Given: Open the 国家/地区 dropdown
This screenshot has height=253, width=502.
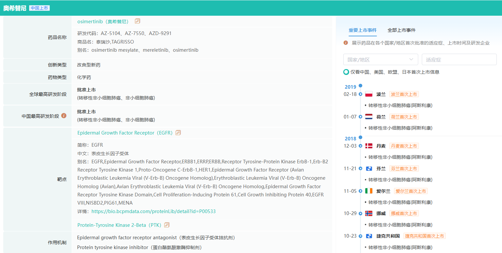Looking at the screenshot, I should [x=381, y=60].
